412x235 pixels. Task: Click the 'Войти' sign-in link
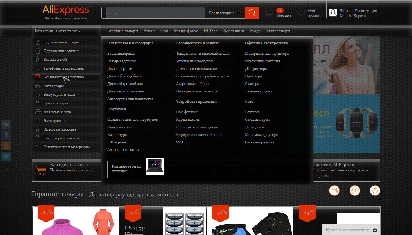pyautogui.click(x=345, y=11)
